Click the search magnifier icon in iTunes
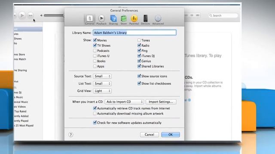Viewport: 275px width, 154px height. (x=211, y=15)
